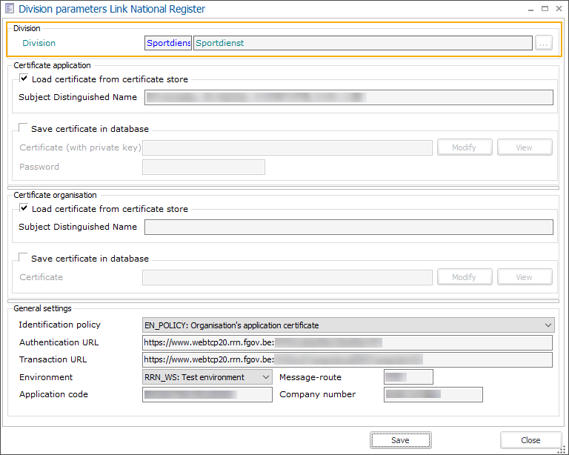Click the Company number field
The image size is (569, 455).
[x=433, y=394]
